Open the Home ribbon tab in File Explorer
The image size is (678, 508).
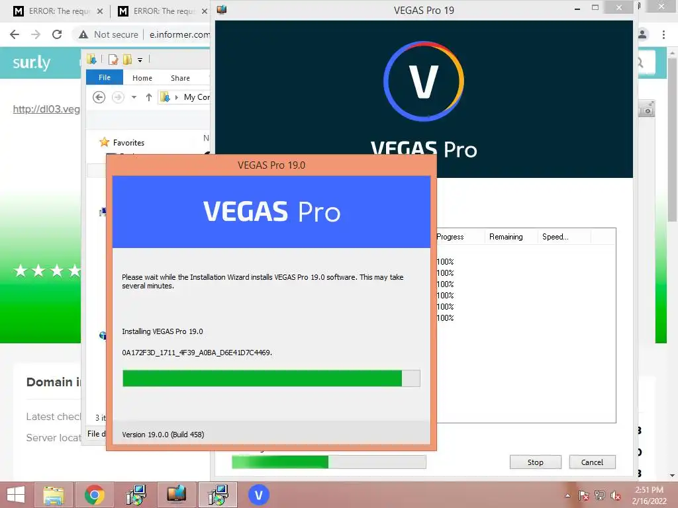click(x=142, y=78)
